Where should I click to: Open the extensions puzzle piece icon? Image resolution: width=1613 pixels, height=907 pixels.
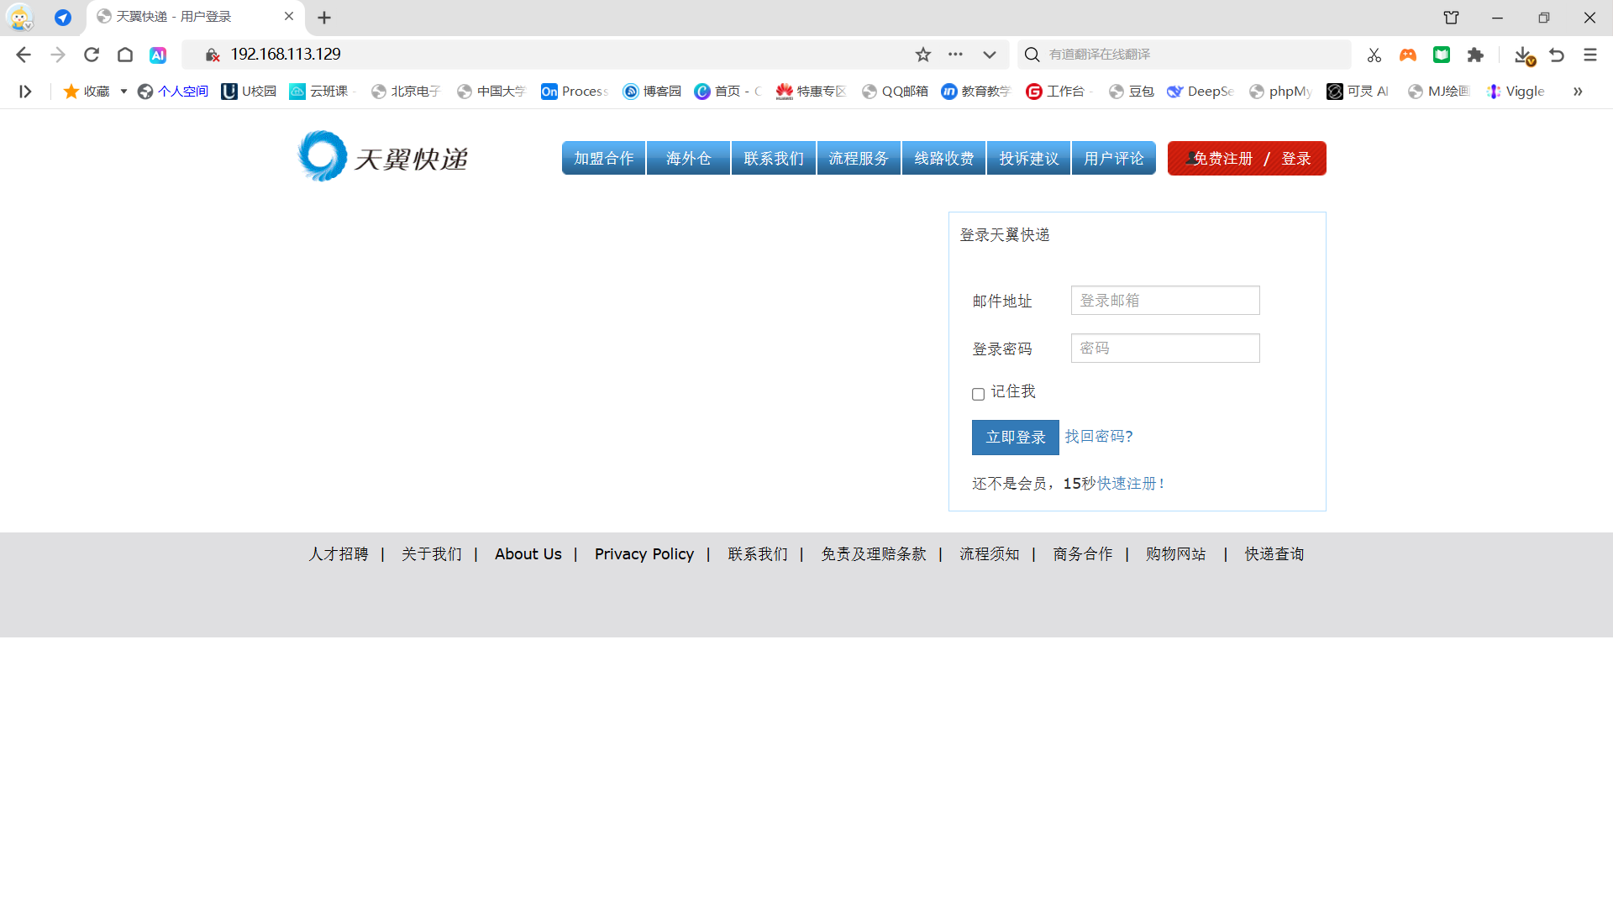click(1475, 55)
